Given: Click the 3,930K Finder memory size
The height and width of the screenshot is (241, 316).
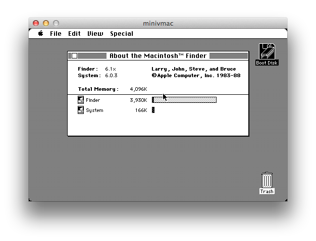Looking at the screenshot, I should click(138, 100).
